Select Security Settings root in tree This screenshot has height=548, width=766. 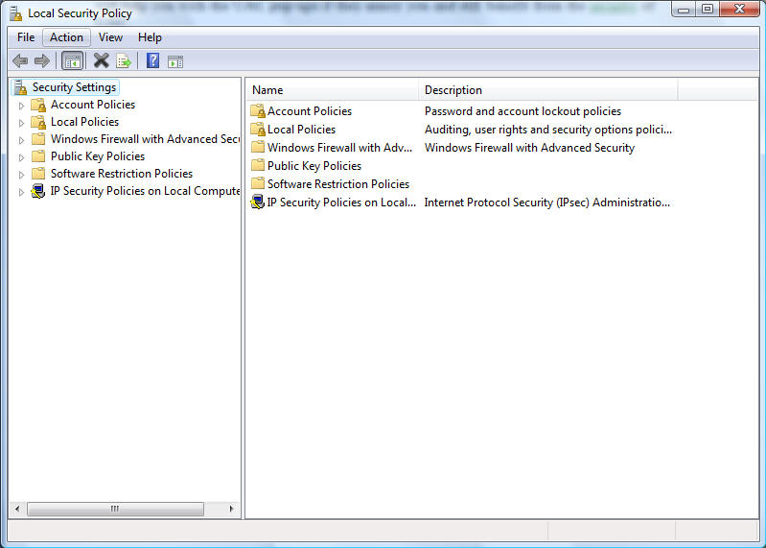[74, 87]
